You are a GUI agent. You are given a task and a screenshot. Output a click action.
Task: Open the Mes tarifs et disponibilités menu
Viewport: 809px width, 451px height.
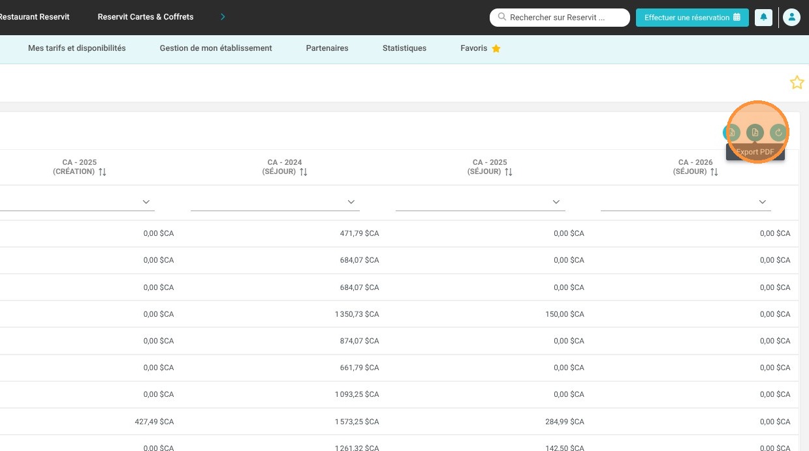(x=77, y=48)
